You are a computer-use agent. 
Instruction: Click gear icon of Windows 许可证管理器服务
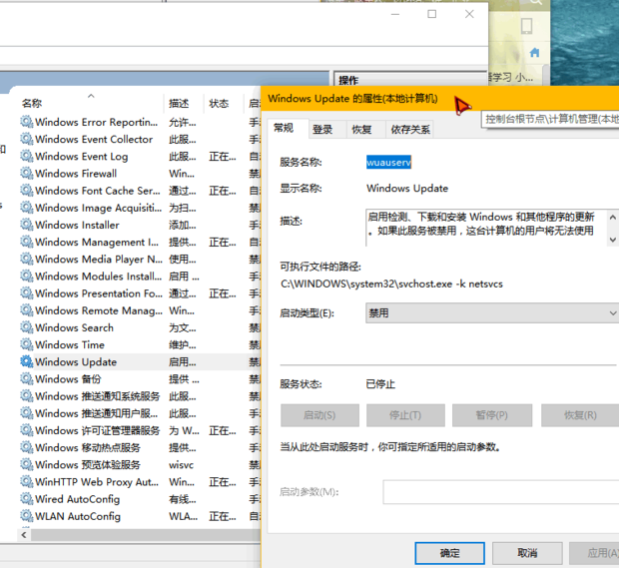point(26,430)
